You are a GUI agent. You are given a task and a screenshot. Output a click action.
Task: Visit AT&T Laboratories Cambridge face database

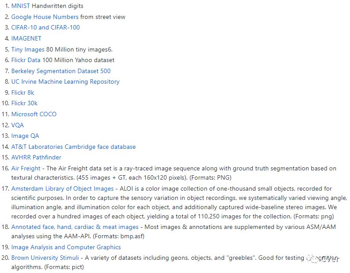click(73, 147)
